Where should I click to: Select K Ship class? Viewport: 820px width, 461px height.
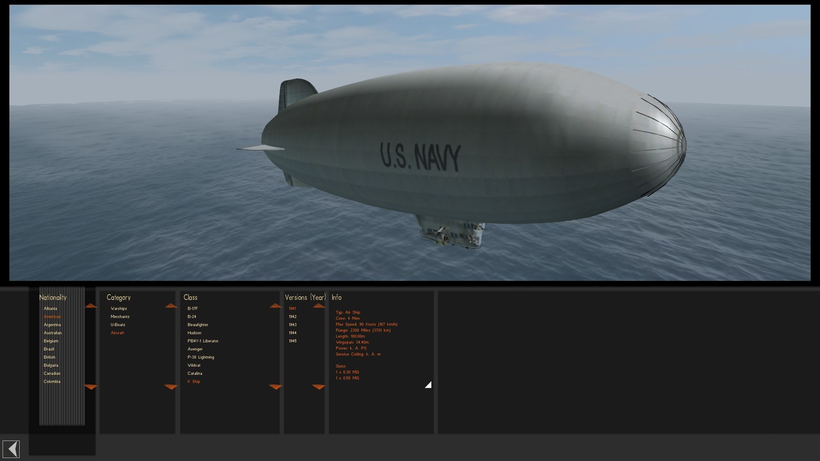pos(194,382)
